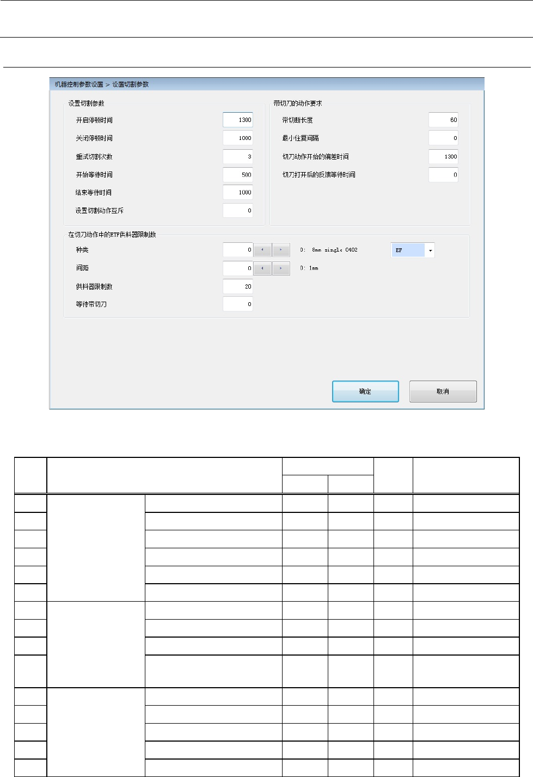Click the 开启停顿时间 label

94,120
